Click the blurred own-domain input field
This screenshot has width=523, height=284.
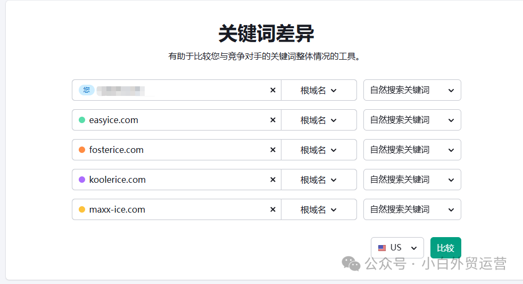[x=177, y=90]
